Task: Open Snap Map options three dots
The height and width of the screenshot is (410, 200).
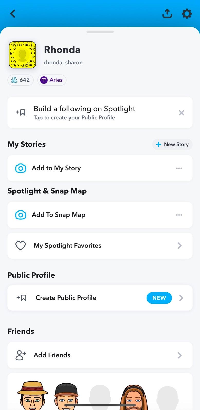Action: [x=179, y=215]
